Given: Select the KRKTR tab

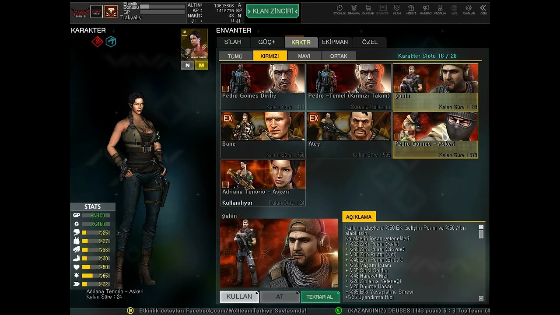Looking at the screenshot, I should 301,42.
